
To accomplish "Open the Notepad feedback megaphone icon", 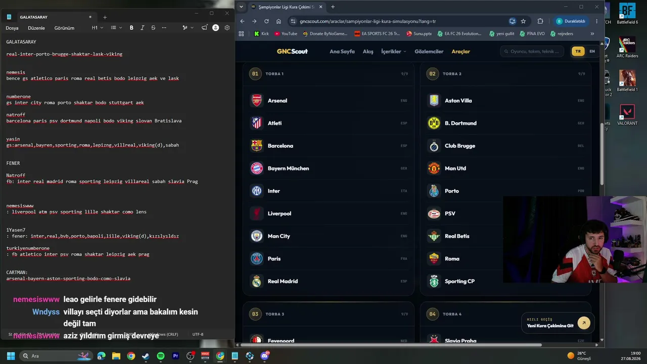I will (x=204, y=28).
